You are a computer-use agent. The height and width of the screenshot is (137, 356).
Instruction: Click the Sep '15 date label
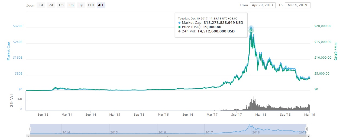(x=139, y=115)
